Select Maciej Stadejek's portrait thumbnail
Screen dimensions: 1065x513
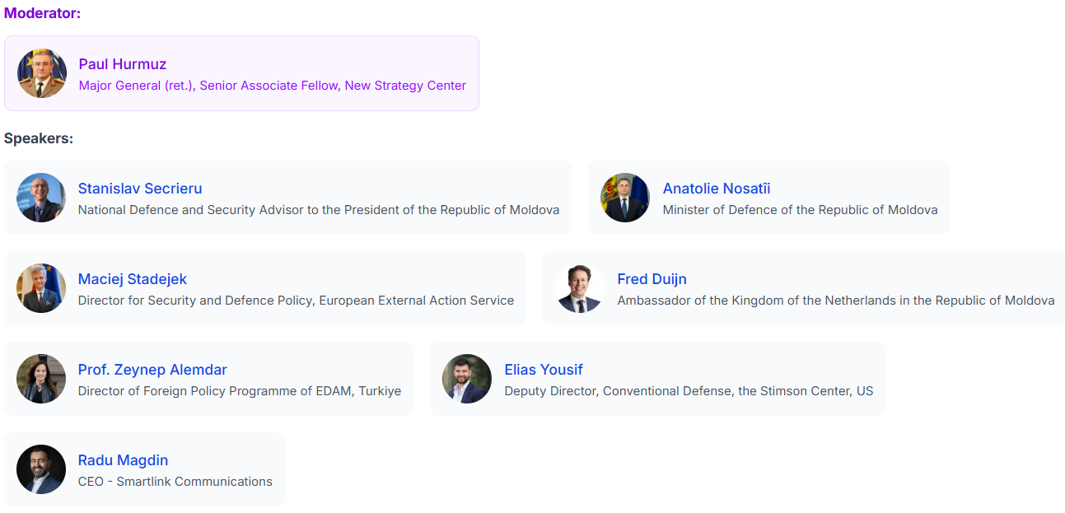41,288
